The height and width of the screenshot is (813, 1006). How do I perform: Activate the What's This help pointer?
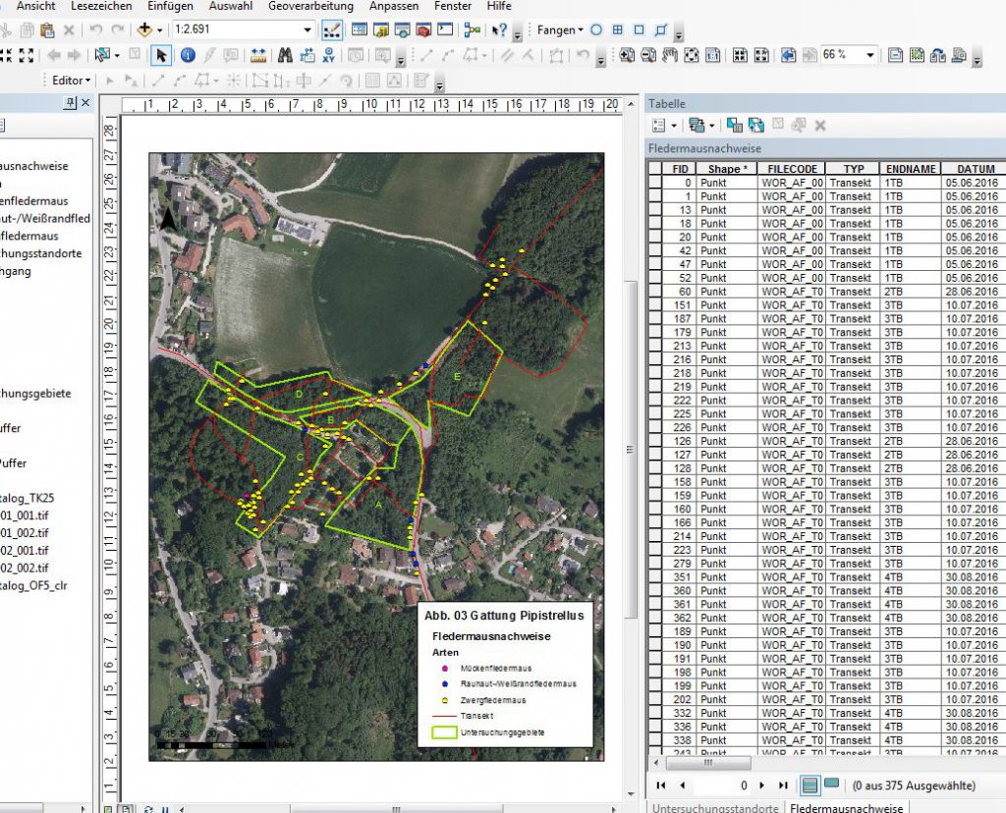[499, 30]
